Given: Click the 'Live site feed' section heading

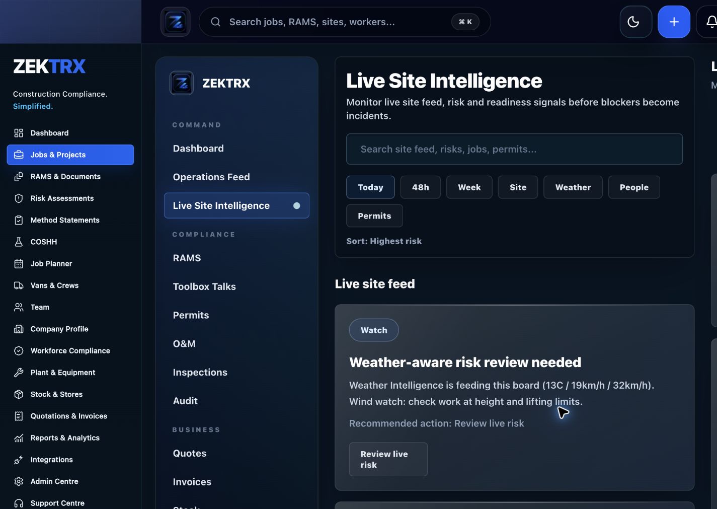Looking at the screenshot, I should [x=375, y=284].
